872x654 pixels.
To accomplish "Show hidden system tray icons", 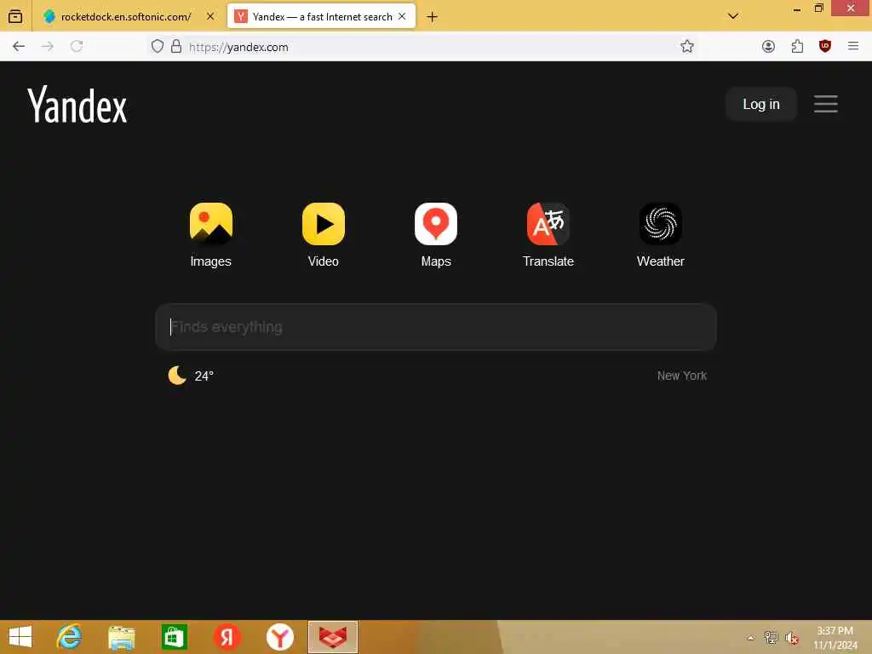I will 751,638.
